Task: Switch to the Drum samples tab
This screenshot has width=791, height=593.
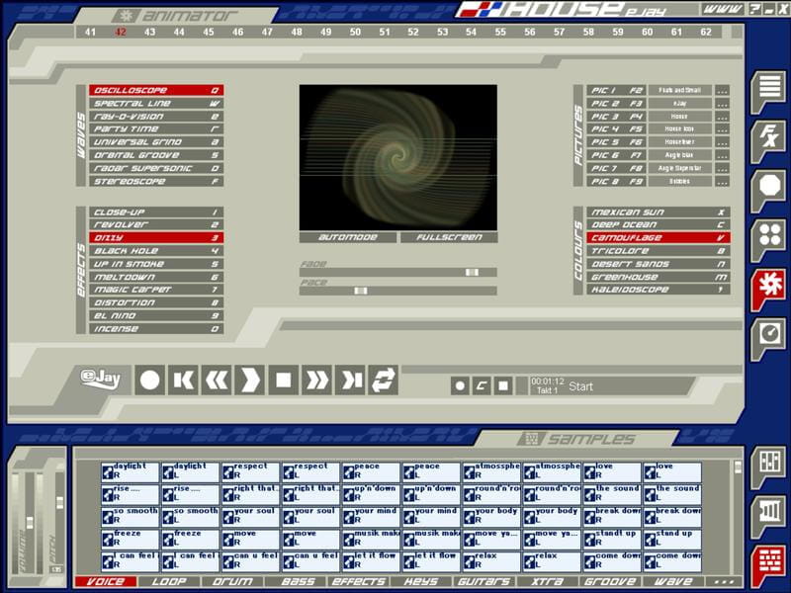Action: point(231,582)
